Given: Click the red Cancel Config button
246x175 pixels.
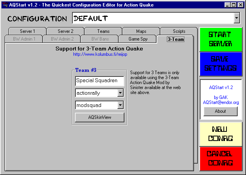Looking at the screenshot, I should click(x=221, y=159).
